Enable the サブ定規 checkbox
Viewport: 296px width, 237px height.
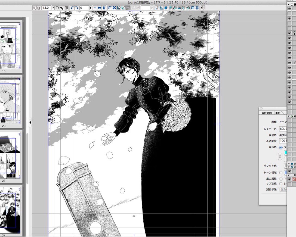click(x=281, y=184)
